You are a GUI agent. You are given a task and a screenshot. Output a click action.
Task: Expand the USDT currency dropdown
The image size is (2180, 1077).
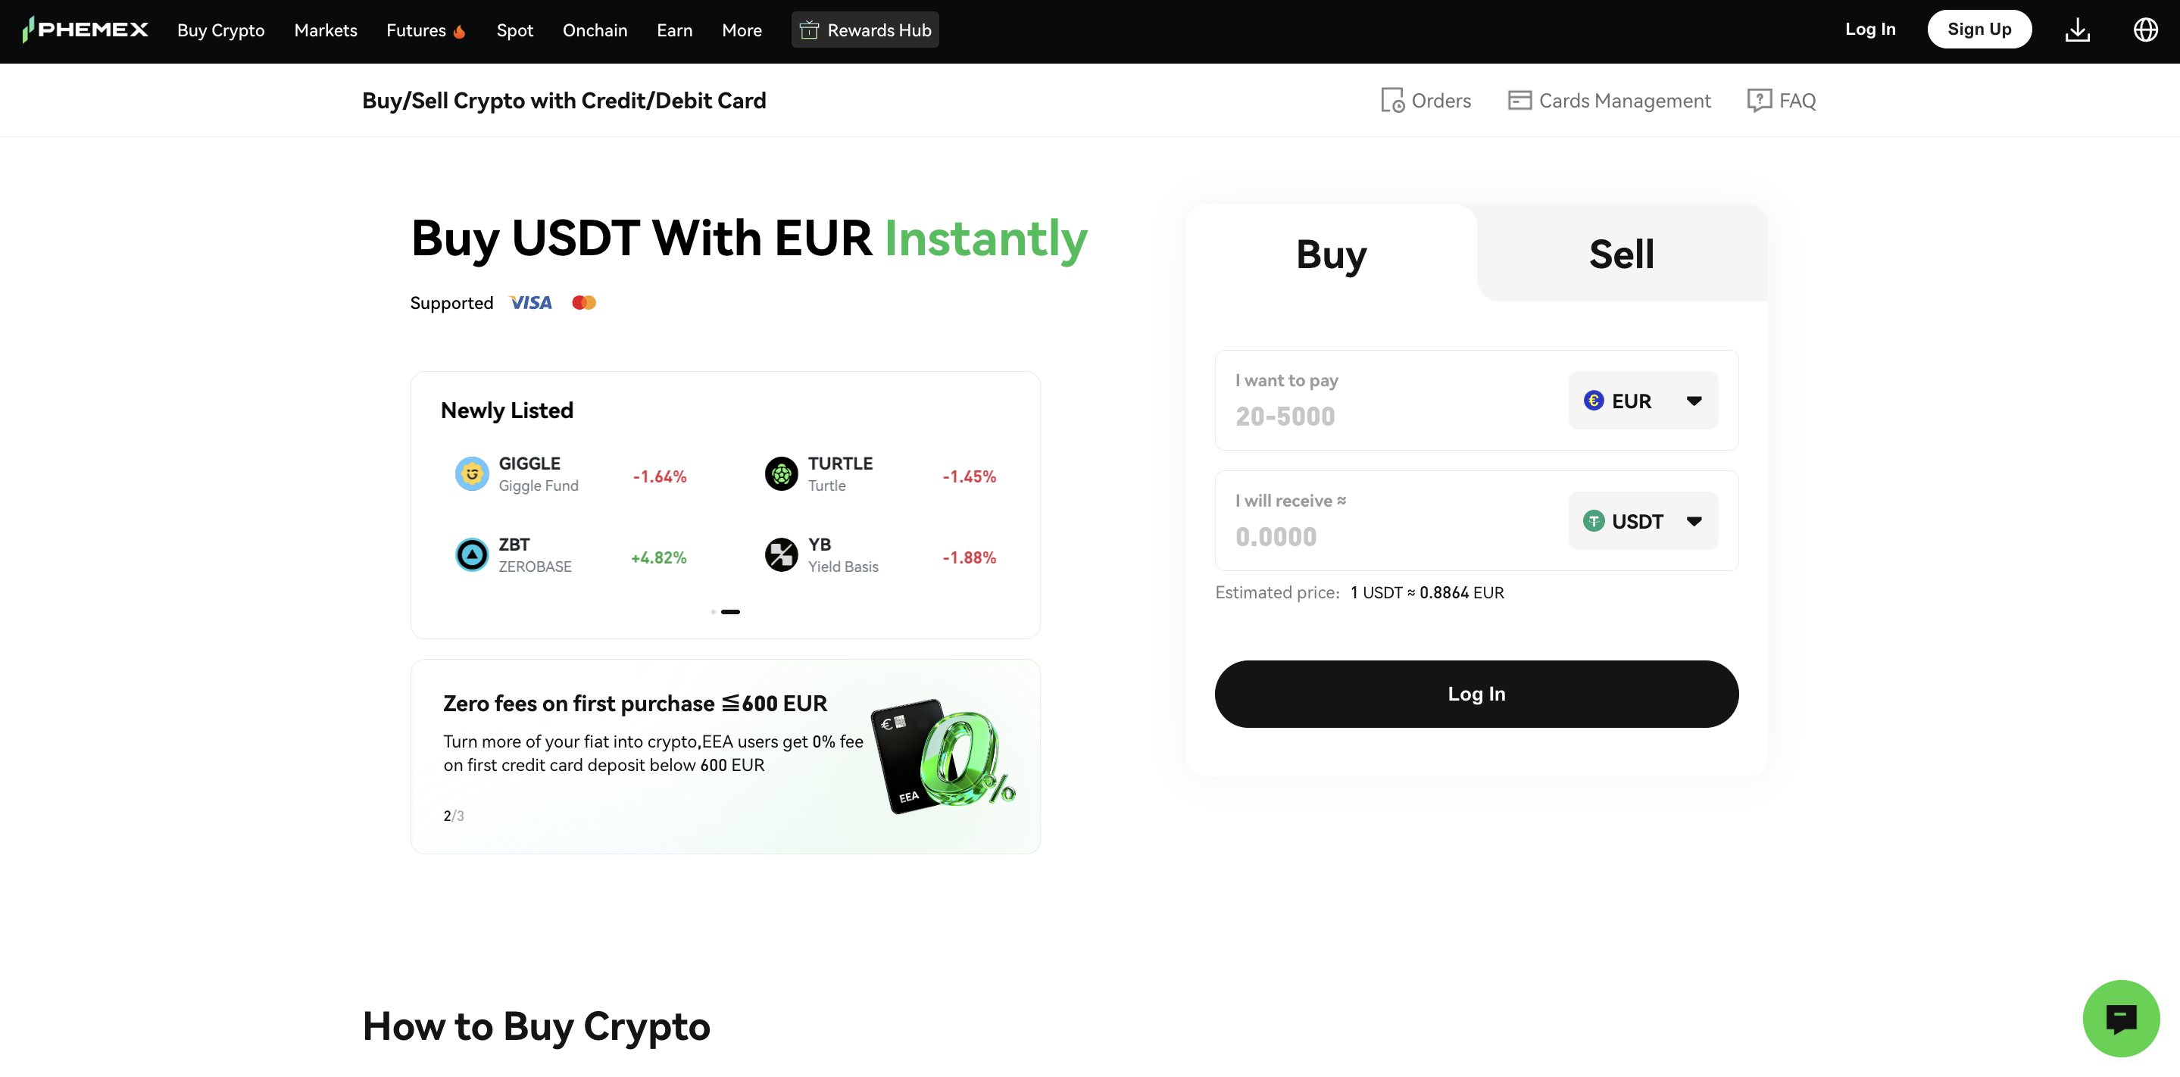click(x=1643, y=520)
